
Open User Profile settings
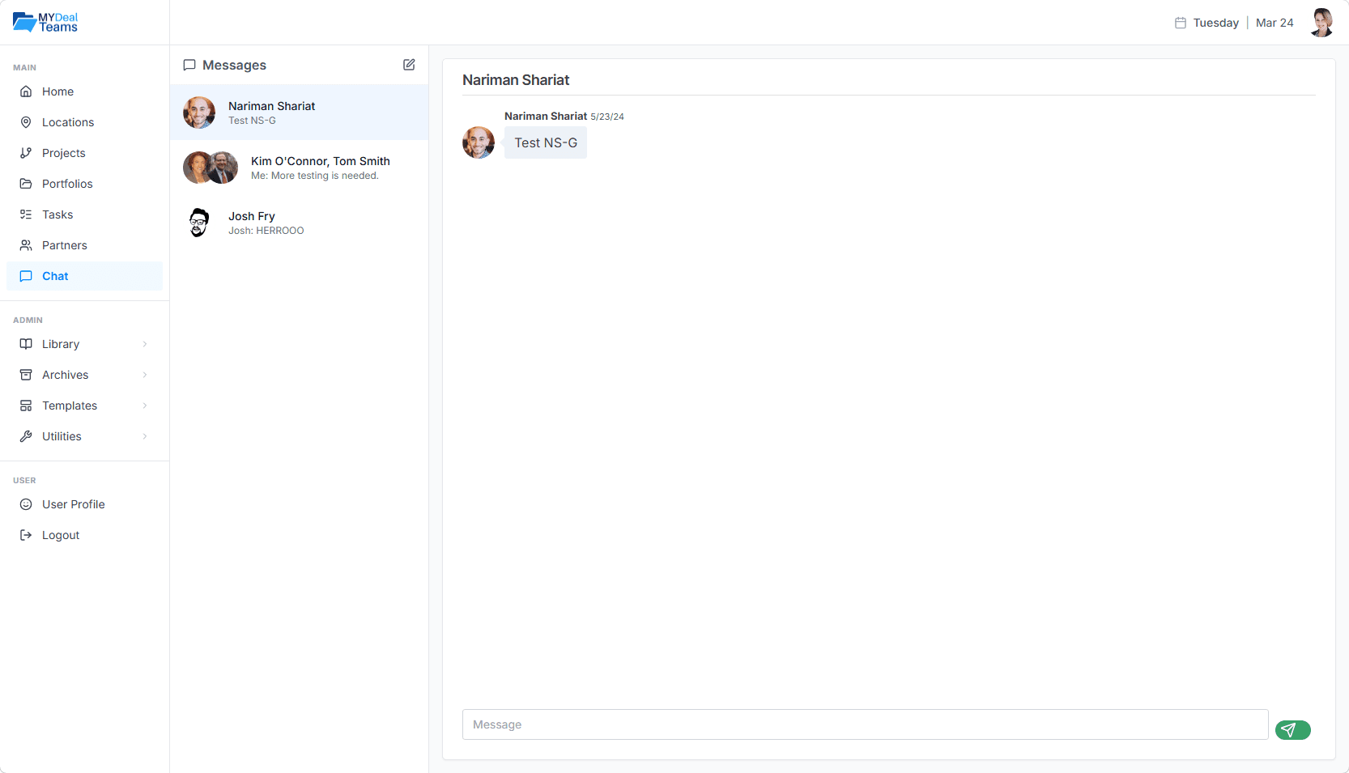tap(84, 504)
